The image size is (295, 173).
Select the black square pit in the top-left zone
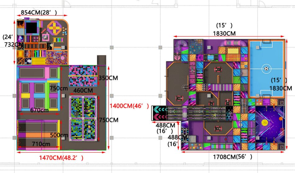coord(31,28)
